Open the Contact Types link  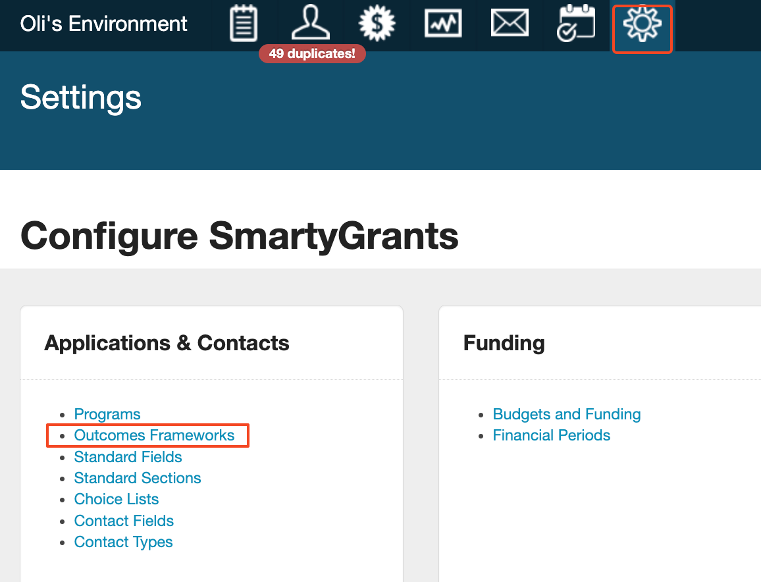[x=123, y=542]
